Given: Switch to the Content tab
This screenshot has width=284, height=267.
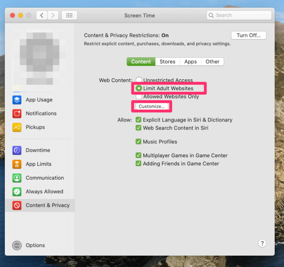Looking at the screenshot, I should click(141, 62).
